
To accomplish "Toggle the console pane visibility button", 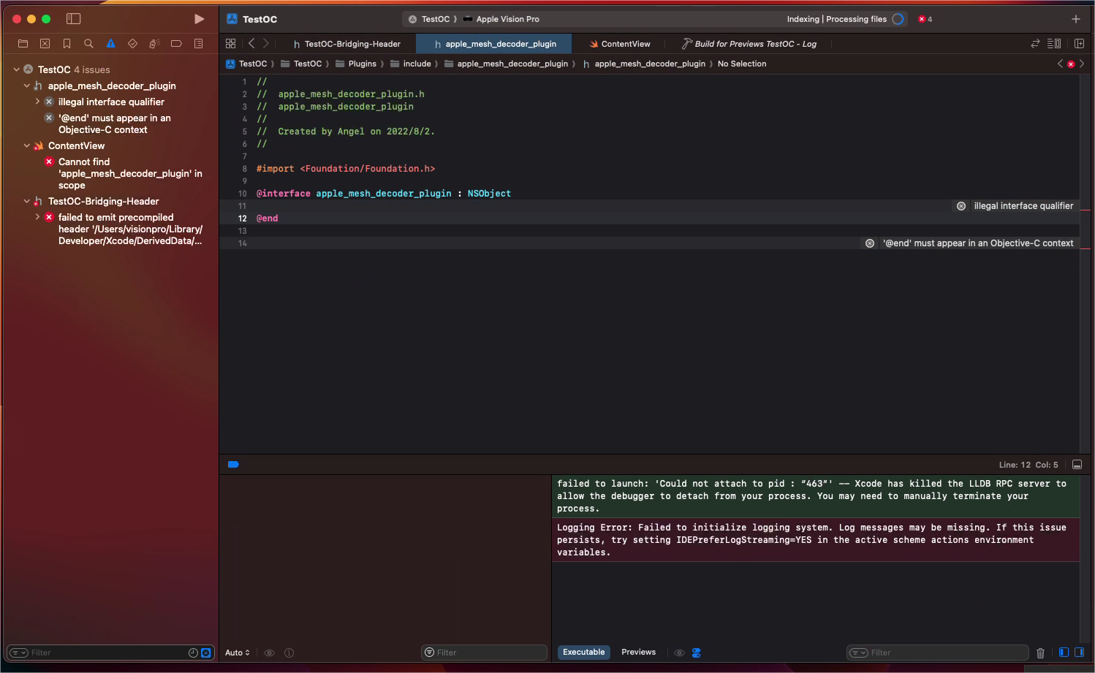I will click(x=1079, y=653).
